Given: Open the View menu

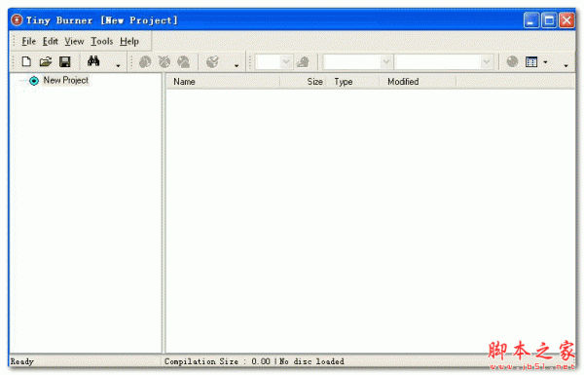Looking at the screenshot, I should pyautogui.click(x=74, y=41).
